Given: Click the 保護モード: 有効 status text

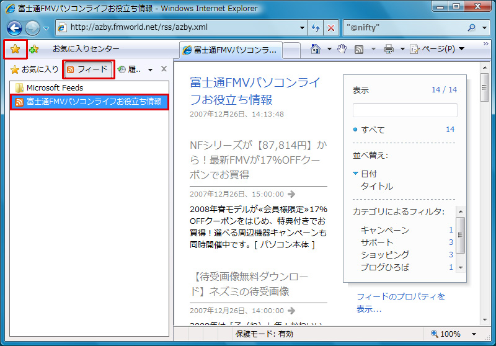Looking at the screenshot, I should pos(265,334).
